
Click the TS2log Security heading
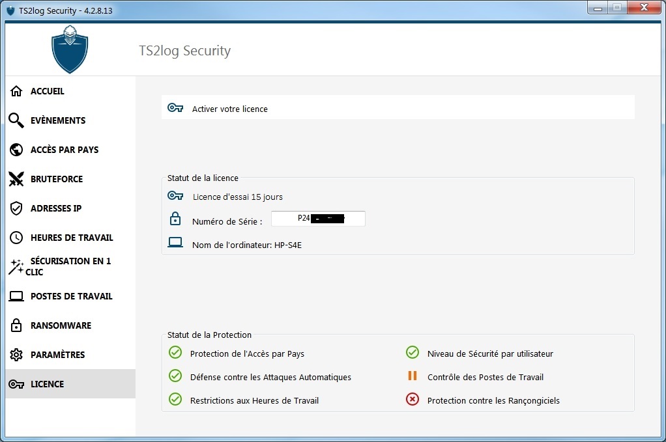click(x=185, y=51)
